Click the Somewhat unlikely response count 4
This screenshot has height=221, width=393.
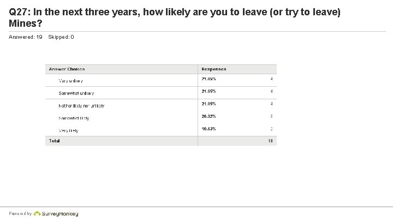(x=271, y=92)
